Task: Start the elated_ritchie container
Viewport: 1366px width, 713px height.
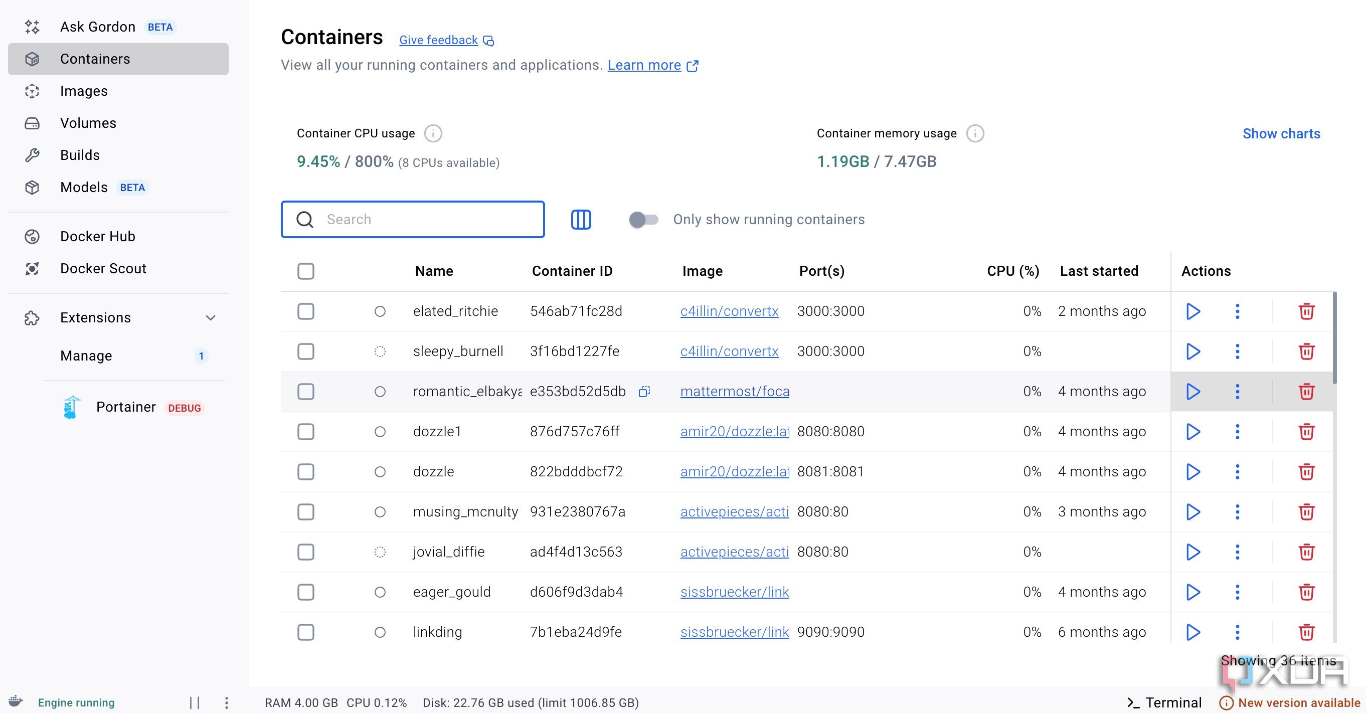Action: [x=1192, y=311]
